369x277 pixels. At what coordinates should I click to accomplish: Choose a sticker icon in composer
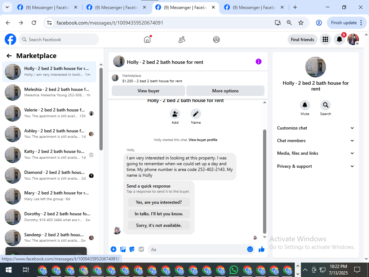point(132,249)
